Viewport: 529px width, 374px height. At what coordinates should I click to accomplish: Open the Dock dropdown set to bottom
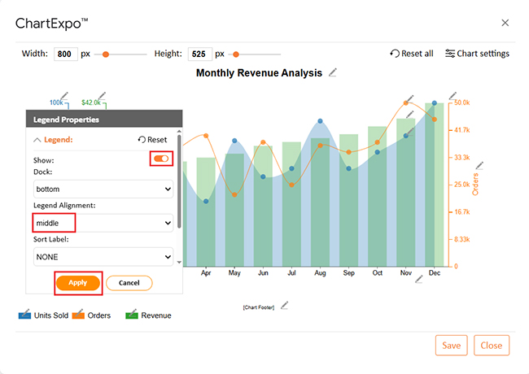(103, 189)
